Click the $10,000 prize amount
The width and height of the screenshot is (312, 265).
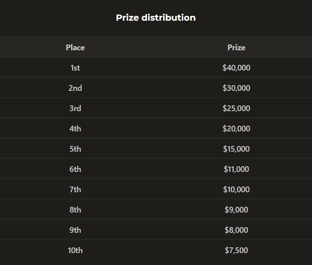click(x=236, y=190)
